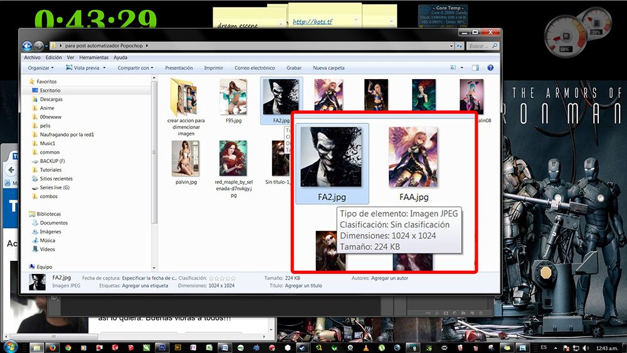The width and height of the screenshot is (627, 353).
Task: Click the volume speaker tray icon
Action: point(586,348)
